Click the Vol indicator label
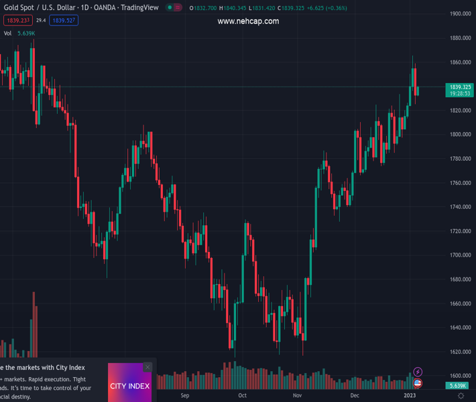Viewport: 476px width, 402px height. point(7,33)
